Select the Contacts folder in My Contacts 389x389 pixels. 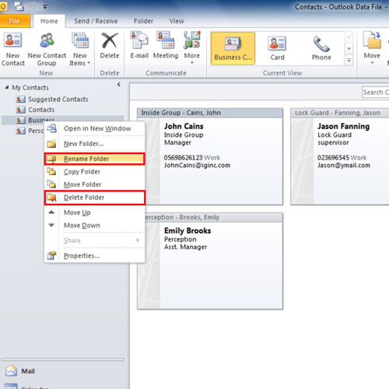coord(41,110)
